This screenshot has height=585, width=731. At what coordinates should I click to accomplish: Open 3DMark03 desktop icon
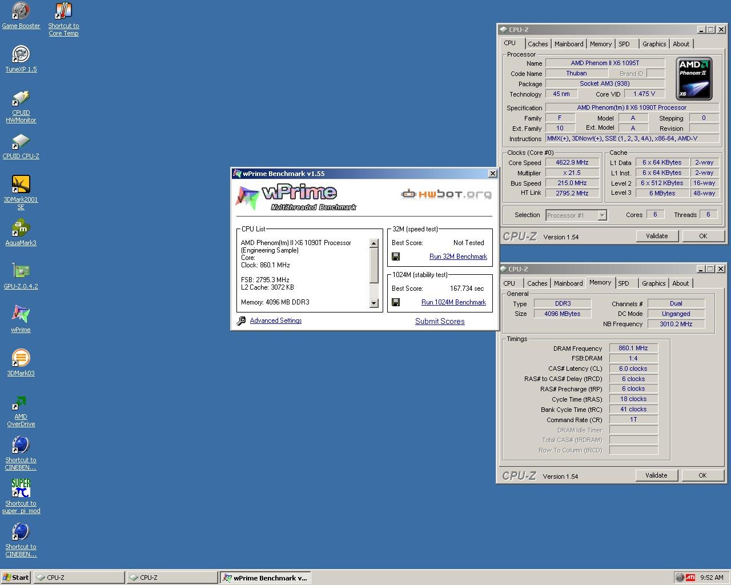[21, 363]
